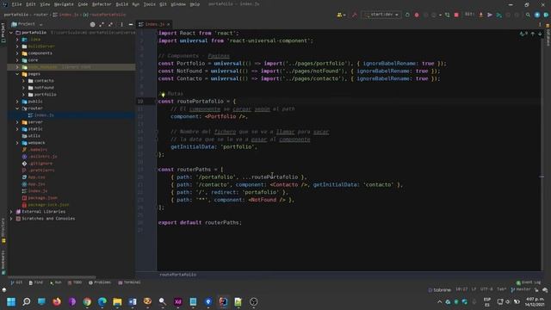Expand External Libraries node
Image resolution: width=551 pixels, height=310 pixels.
(11, 212)
